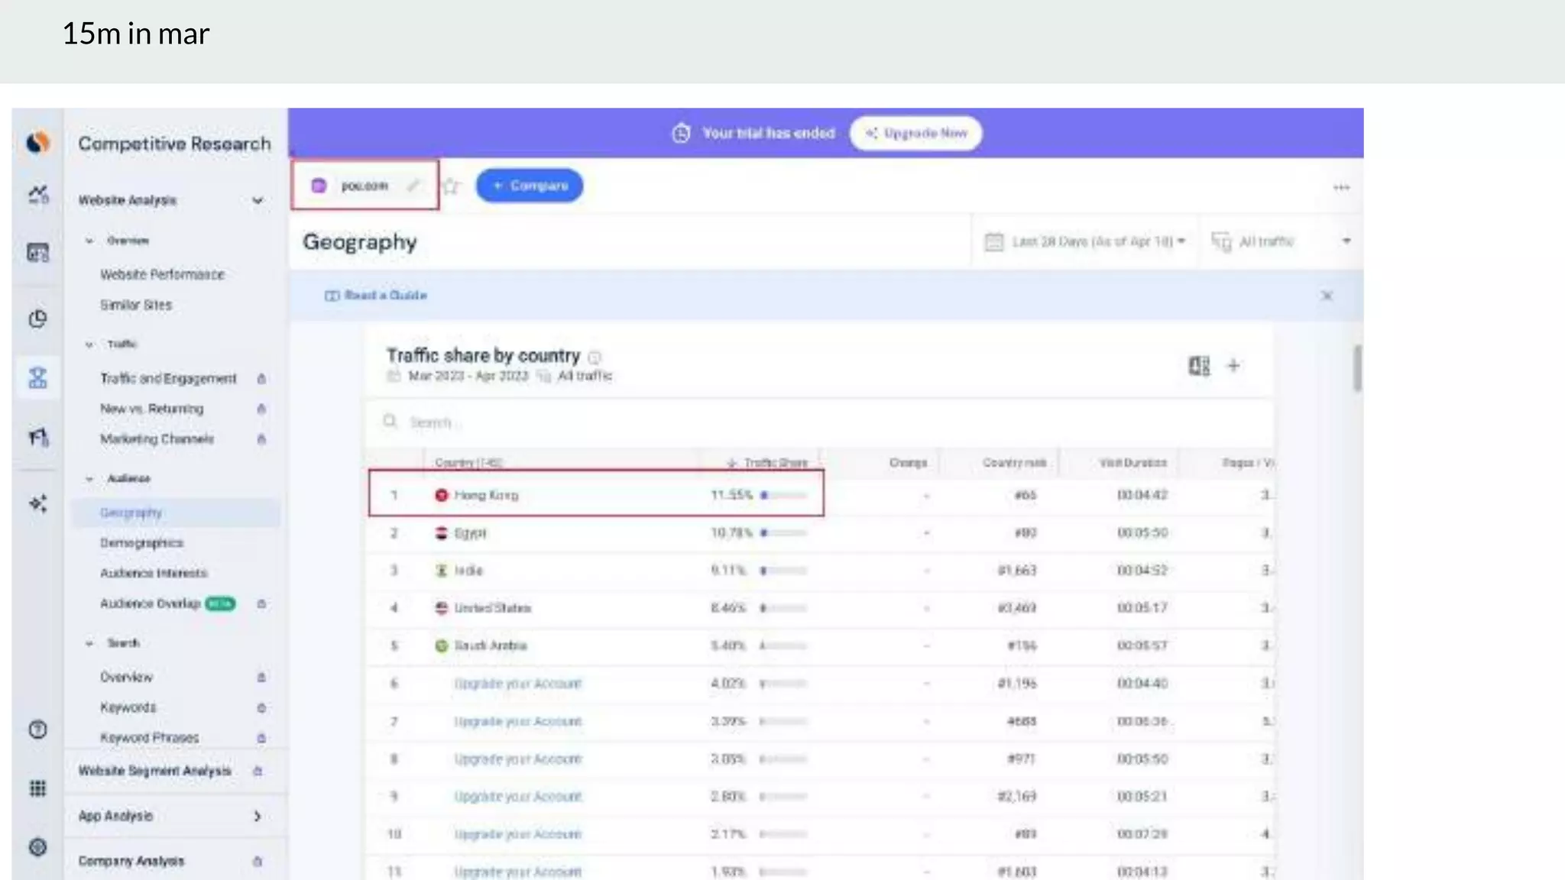The image size is (1565, 880).
Task: Click the Hong Kong traffic share bar
Action: 783,495
